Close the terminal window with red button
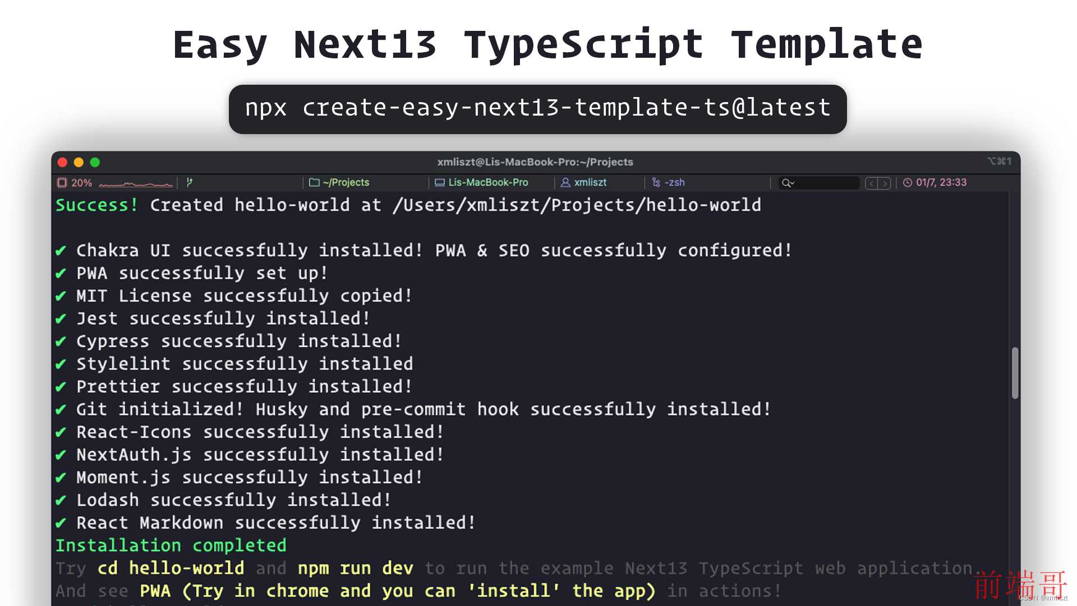 63,162
